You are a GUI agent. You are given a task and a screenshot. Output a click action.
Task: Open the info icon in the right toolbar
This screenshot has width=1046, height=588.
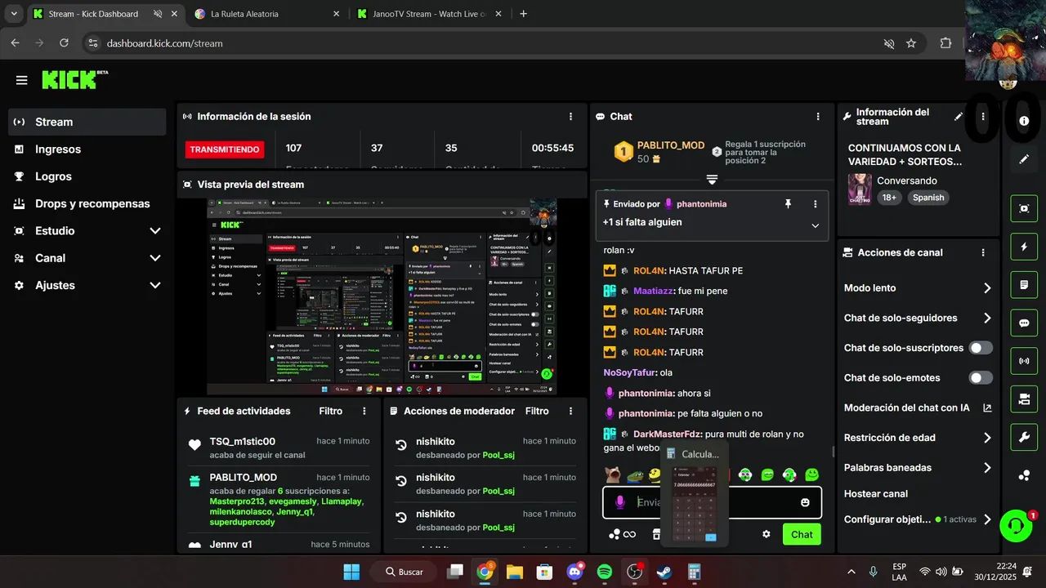(1024, 121)
